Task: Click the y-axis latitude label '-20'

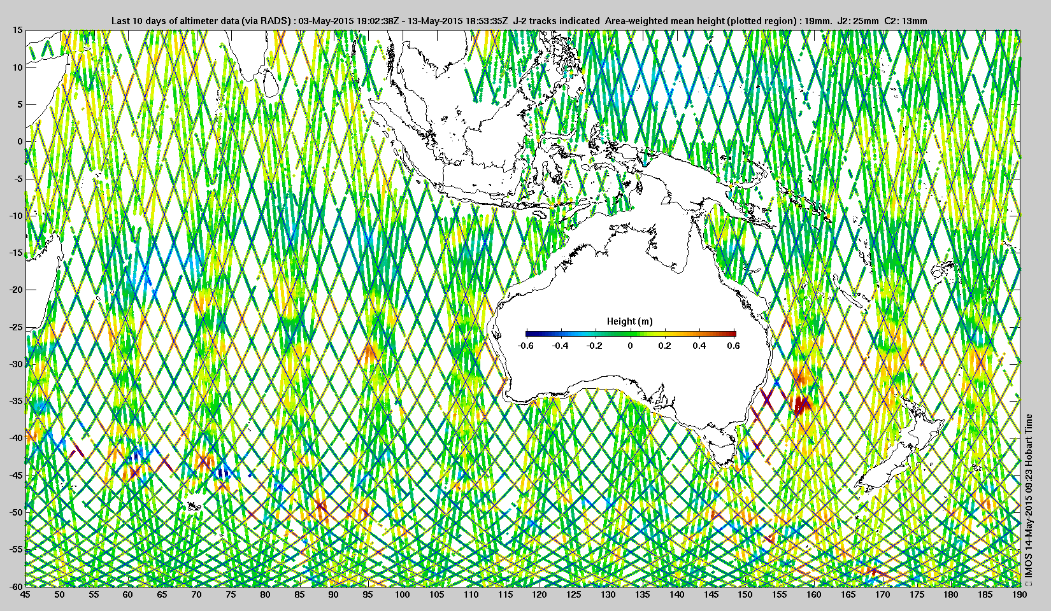Action: click(x=15, y=290)
